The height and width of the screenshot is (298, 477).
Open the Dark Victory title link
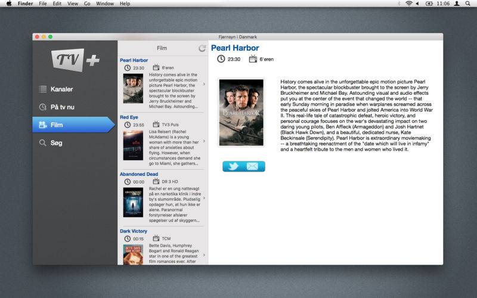coord(134,231)
